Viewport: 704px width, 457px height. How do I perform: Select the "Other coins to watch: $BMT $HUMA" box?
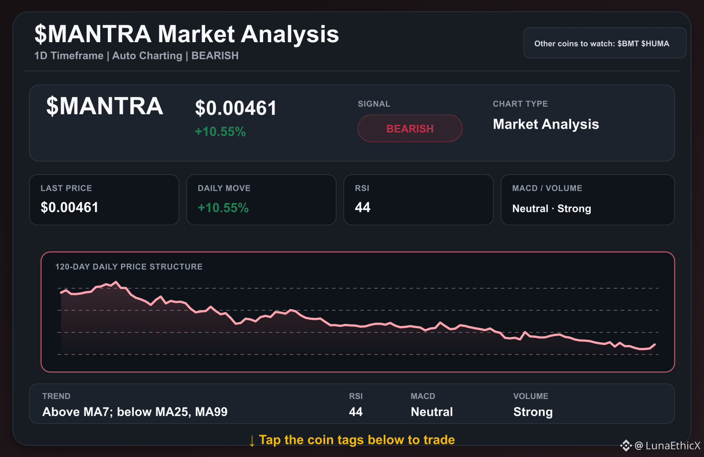click(x=605, y=43)
